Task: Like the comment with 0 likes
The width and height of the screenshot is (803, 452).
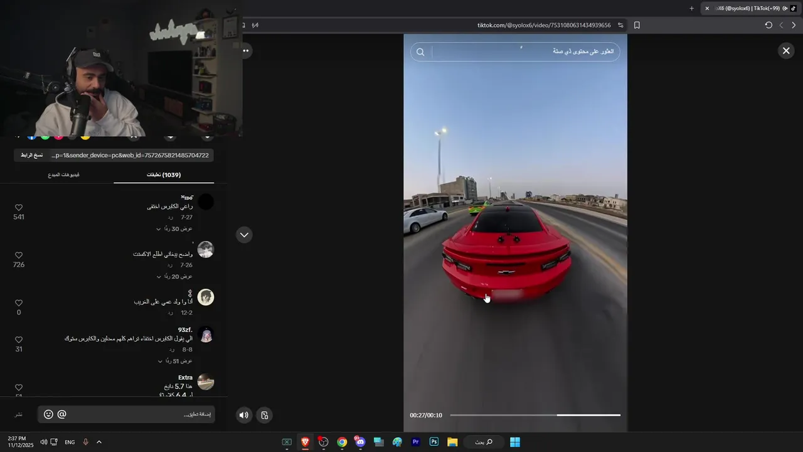Action: (x=19, y=303)
